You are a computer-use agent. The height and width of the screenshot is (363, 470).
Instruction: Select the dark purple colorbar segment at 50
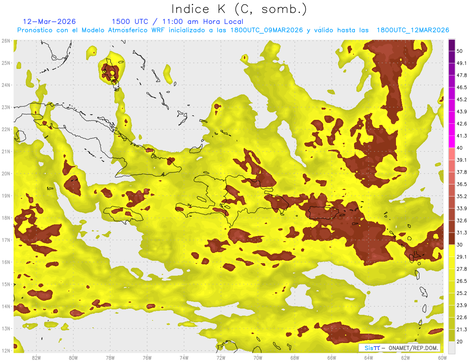click(x=452, y=45)
